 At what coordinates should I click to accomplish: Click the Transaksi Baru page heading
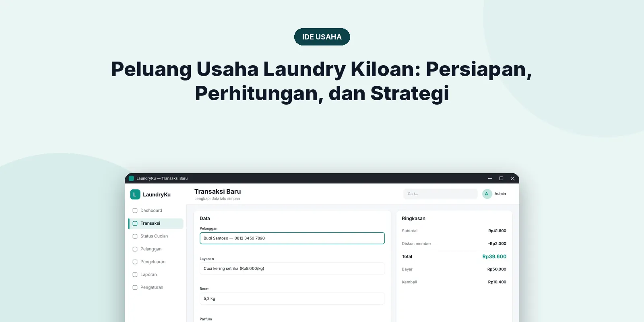pyautogui.click(x=218, y=192)
